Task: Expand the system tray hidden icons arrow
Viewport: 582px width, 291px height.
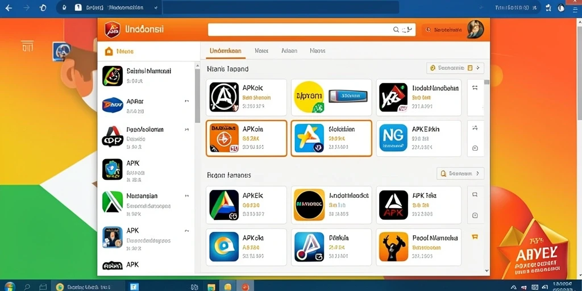Action: coord(513,287)
